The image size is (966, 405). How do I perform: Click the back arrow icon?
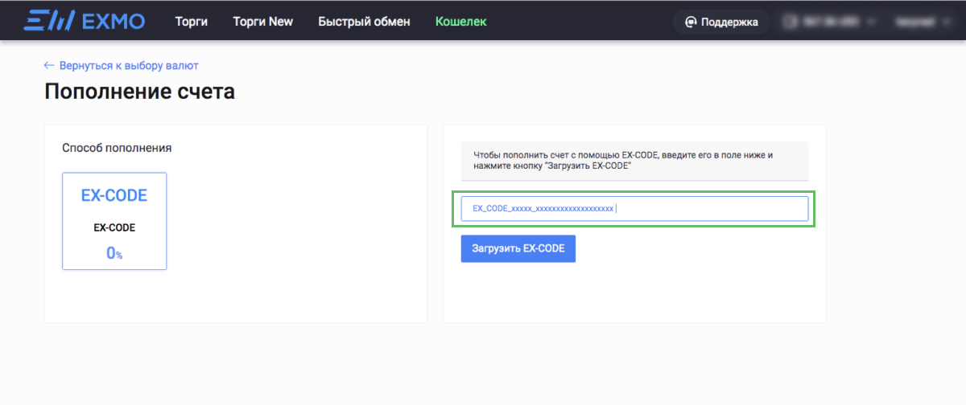coord(49,65)
